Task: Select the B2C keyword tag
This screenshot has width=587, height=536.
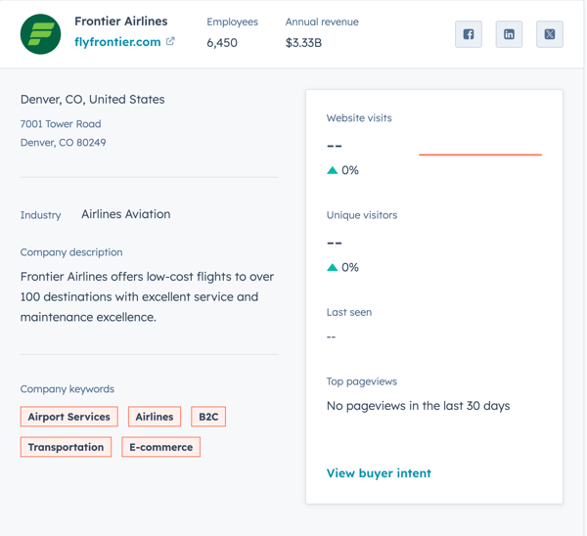Action: (208, 417)
